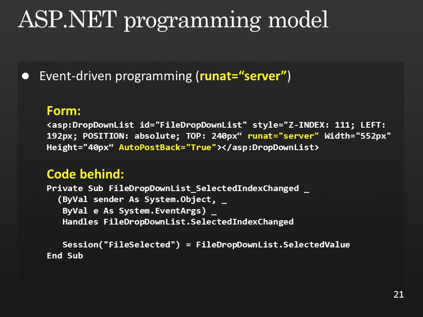Screen dimensions: 423x317
Task: Click the Session("FileSelected") text
Action: coord(121,245)
